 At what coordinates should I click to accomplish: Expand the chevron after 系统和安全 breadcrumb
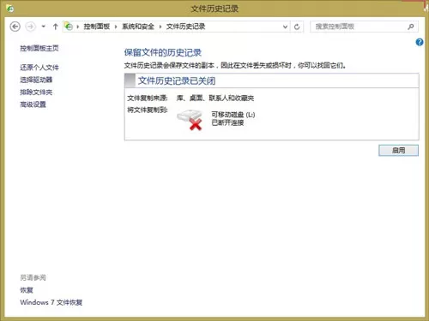[x=160, y=27]
